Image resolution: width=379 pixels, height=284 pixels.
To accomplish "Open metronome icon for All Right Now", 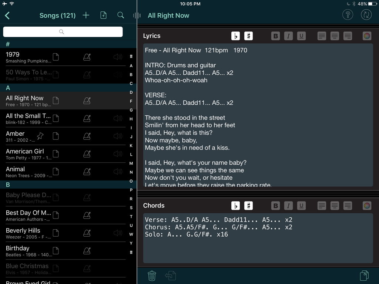I will (x=87, y=101).
